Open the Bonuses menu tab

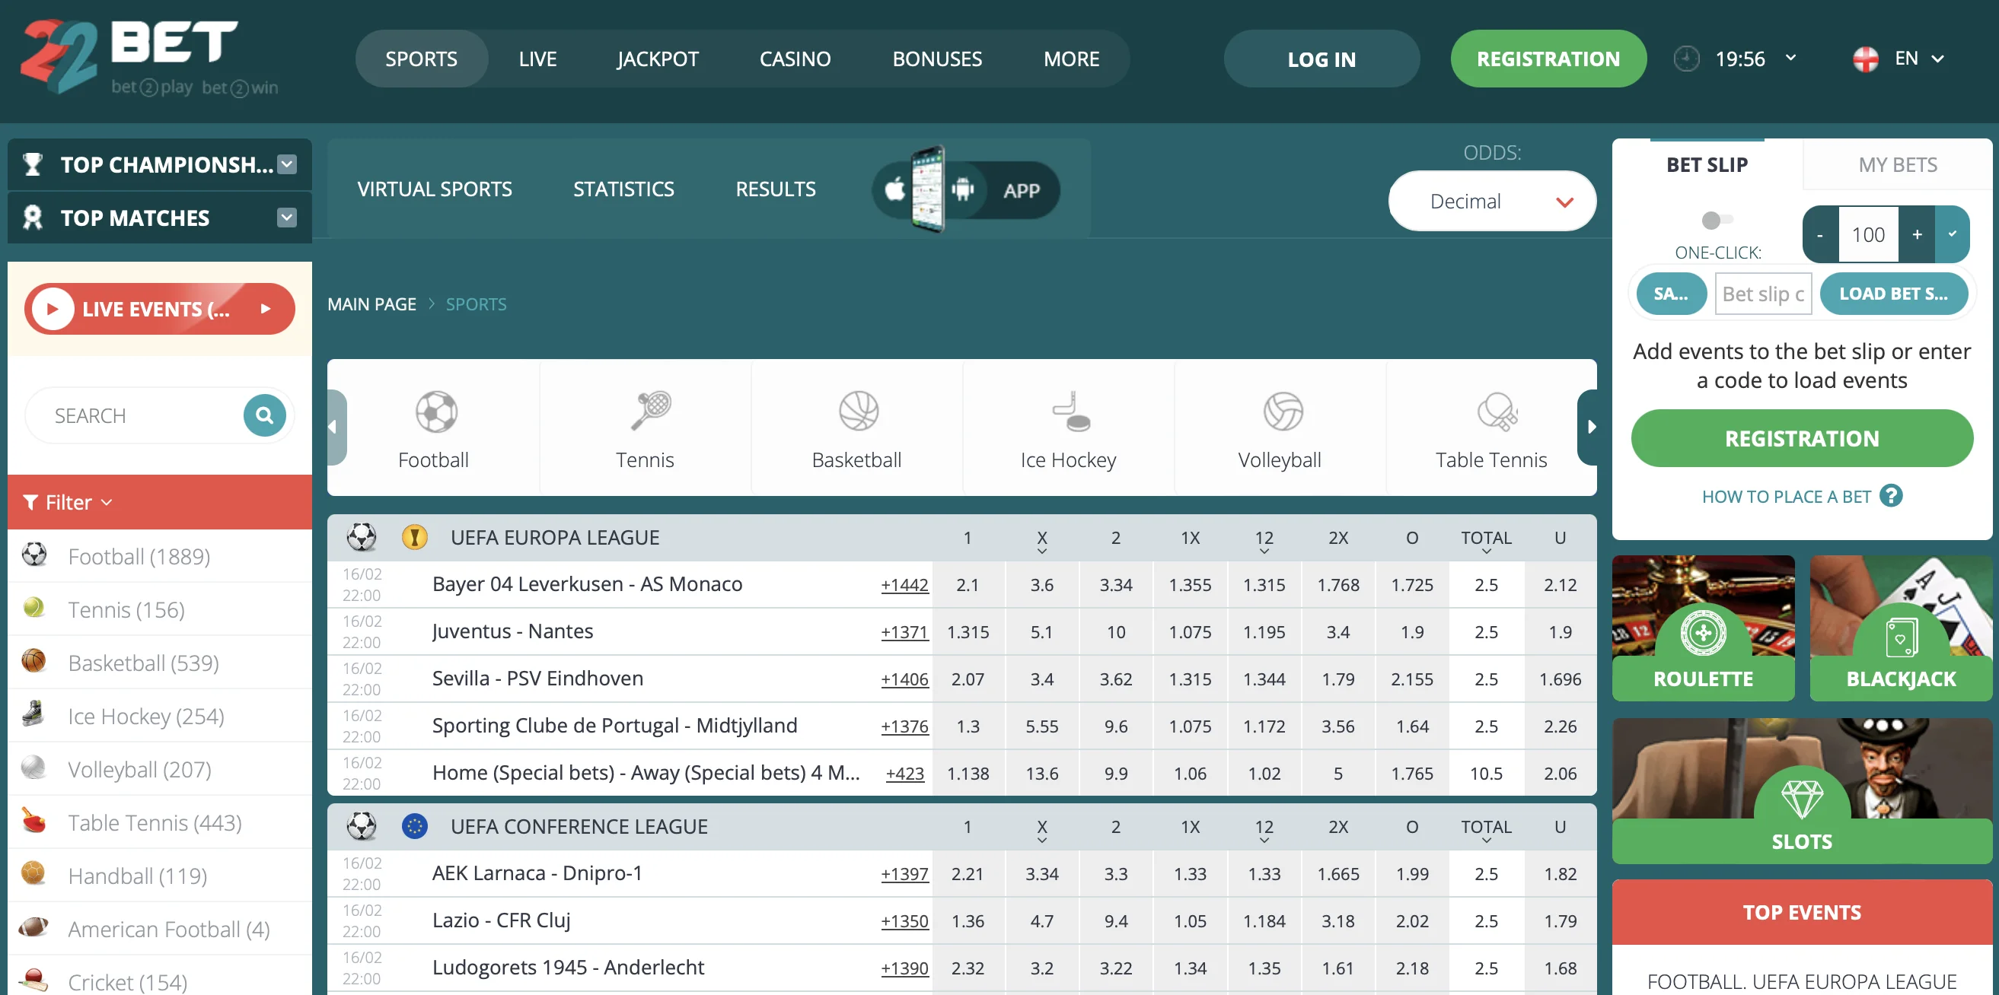(936, 59)
